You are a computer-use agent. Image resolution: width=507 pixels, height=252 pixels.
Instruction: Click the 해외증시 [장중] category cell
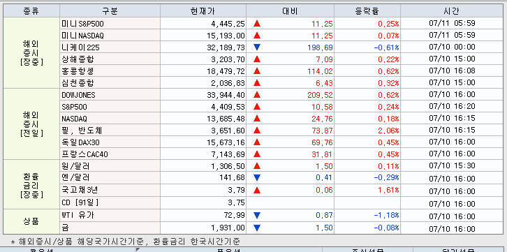tap(31, 52)
